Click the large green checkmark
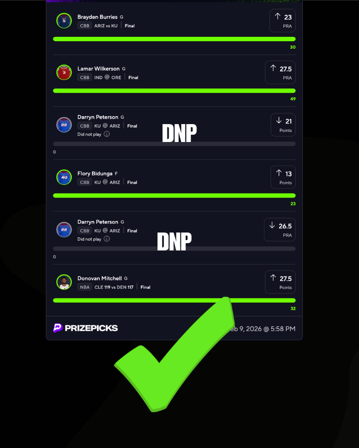The image size is (359, 448). pyautogui.click(x=175, y=354)
